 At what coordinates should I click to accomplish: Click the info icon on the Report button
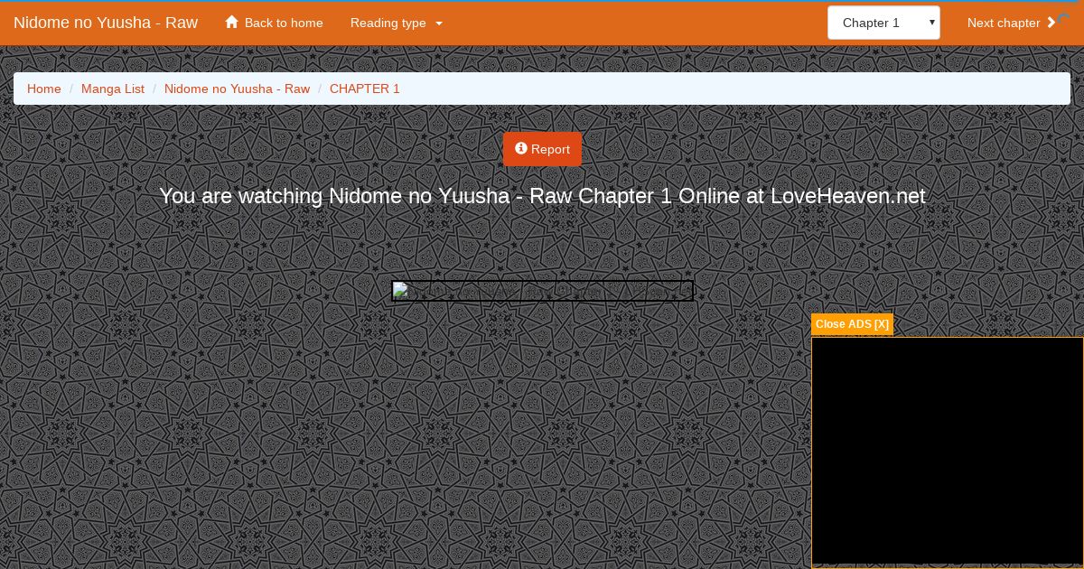[521, 148]
